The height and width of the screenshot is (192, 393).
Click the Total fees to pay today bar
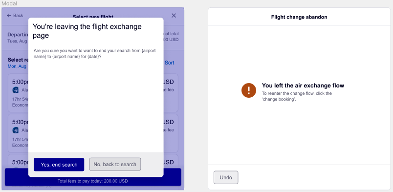coord(93,177)
